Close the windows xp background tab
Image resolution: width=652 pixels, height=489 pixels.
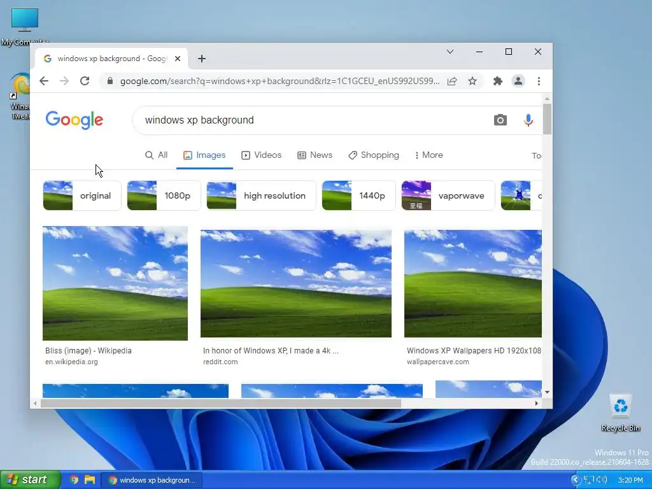pos(178,59)
